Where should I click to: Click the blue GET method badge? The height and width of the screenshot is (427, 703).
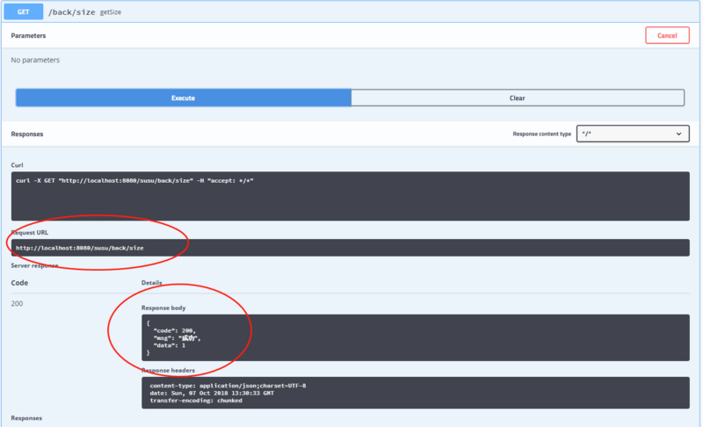point(24,12)
